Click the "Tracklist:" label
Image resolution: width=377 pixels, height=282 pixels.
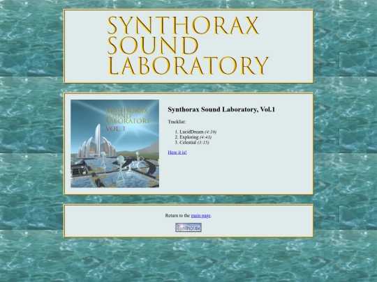177,122
